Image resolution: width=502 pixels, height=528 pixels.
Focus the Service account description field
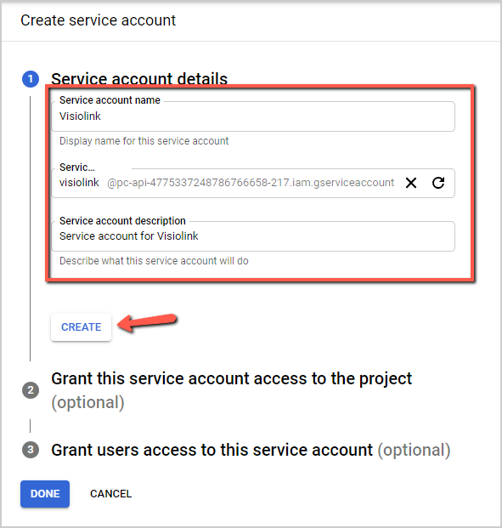click(x=253, y=236)
